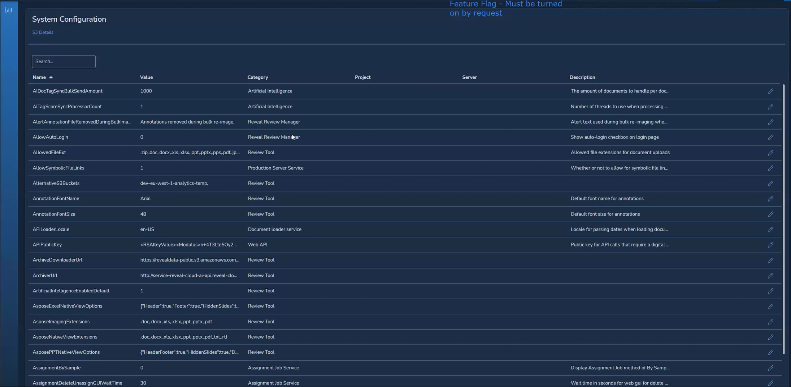Select the value 1000 cell
Image resolution: width=791 pixels, height=387 pixels.
click(146, 91)
